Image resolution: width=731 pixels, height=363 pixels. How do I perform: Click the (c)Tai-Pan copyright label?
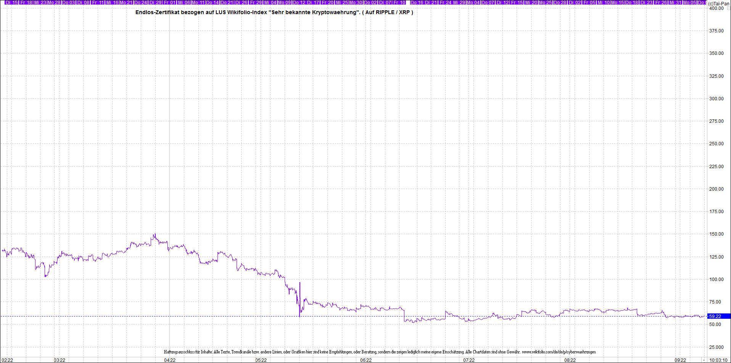[x=719, y=3]
